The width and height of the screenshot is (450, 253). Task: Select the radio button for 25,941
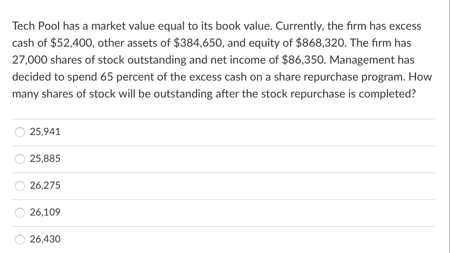point(20,133)
